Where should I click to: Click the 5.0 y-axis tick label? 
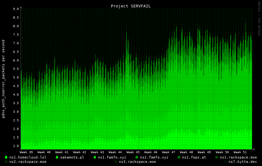coord(16,77)
